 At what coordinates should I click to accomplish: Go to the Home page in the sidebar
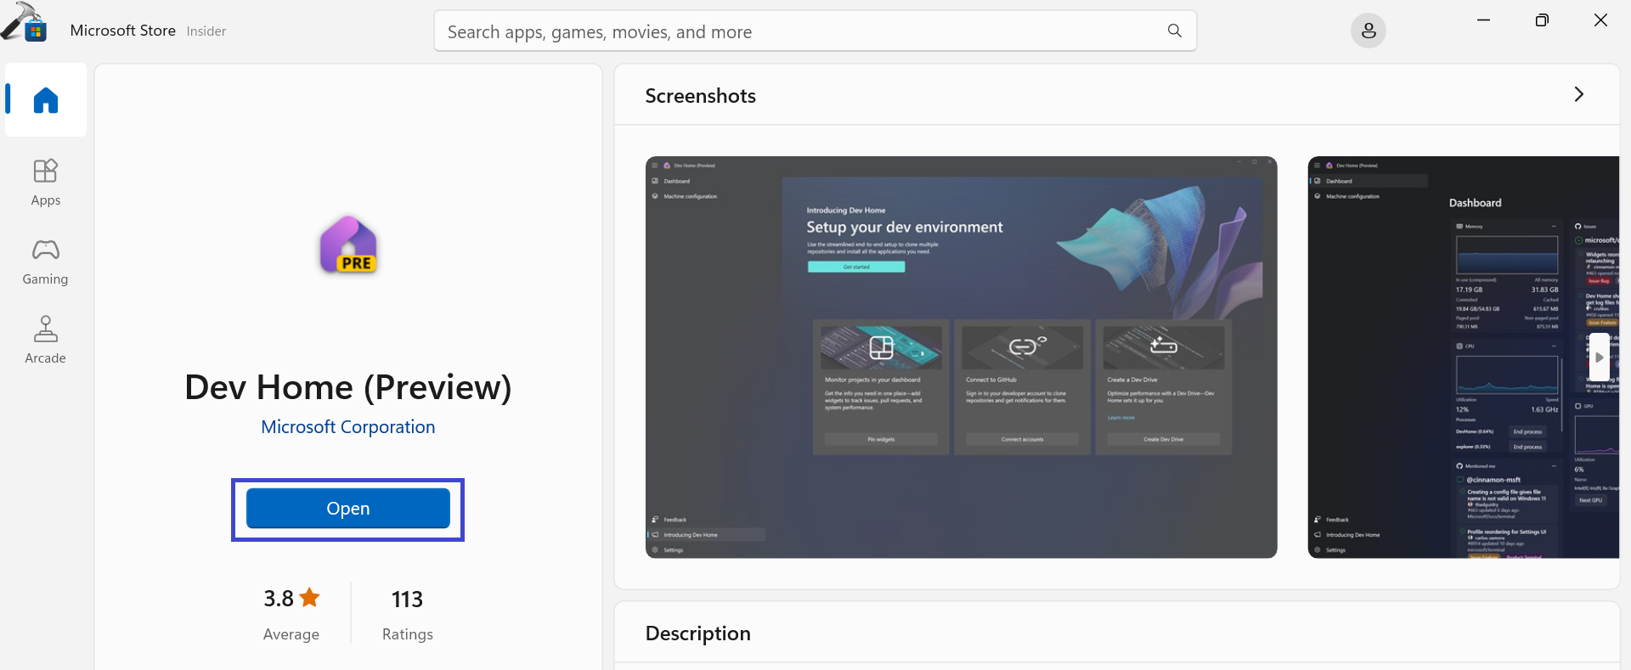point(46,100)
